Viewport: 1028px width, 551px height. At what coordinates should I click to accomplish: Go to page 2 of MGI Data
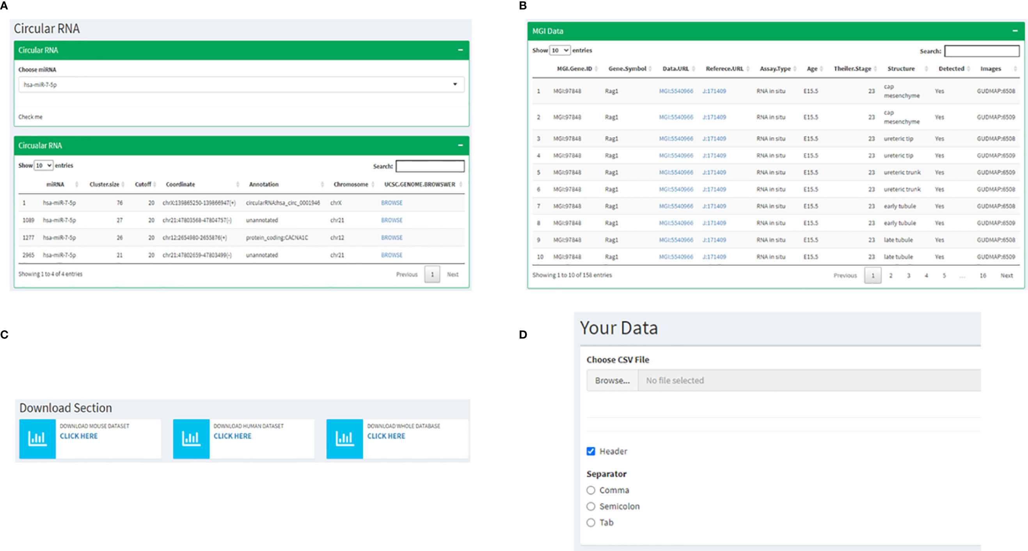tap(890, 276)
